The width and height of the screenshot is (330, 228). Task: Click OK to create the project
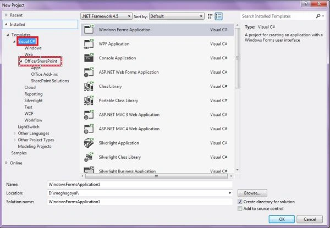point(282,219)
